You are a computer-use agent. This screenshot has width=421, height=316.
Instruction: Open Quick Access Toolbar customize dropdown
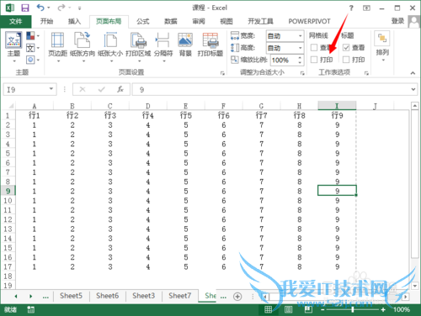(x=79, y=8)
